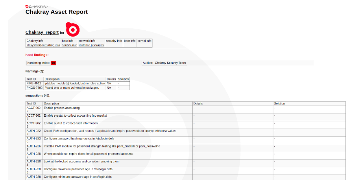Click the red Chakray circle icon
The width and height of the screenshot is (362, 184).
(x=72, y=30)
